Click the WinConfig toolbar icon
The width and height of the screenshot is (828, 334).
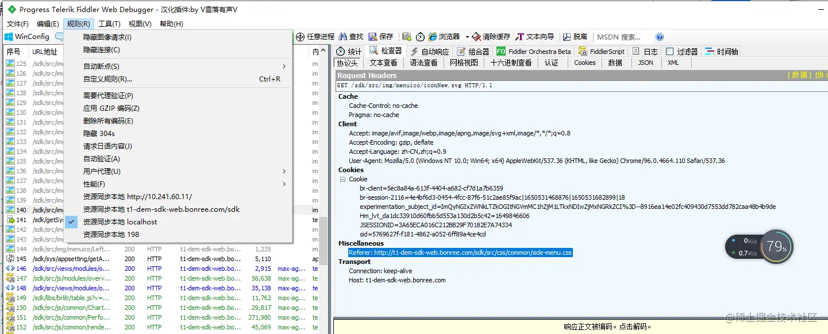click(x=9, y=37)
